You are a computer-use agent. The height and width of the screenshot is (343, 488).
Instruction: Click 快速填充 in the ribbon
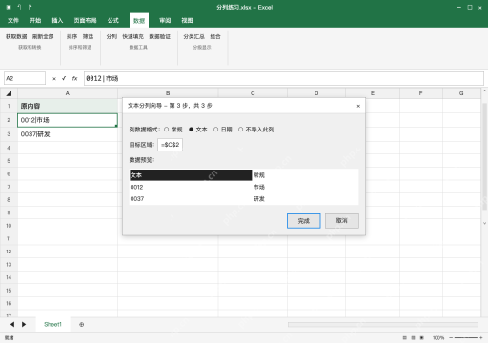point(133,37)
